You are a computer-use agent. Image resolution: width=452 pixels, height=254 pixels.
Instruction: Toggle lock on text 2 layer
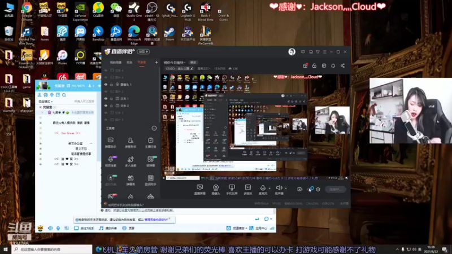click(111, 106)
